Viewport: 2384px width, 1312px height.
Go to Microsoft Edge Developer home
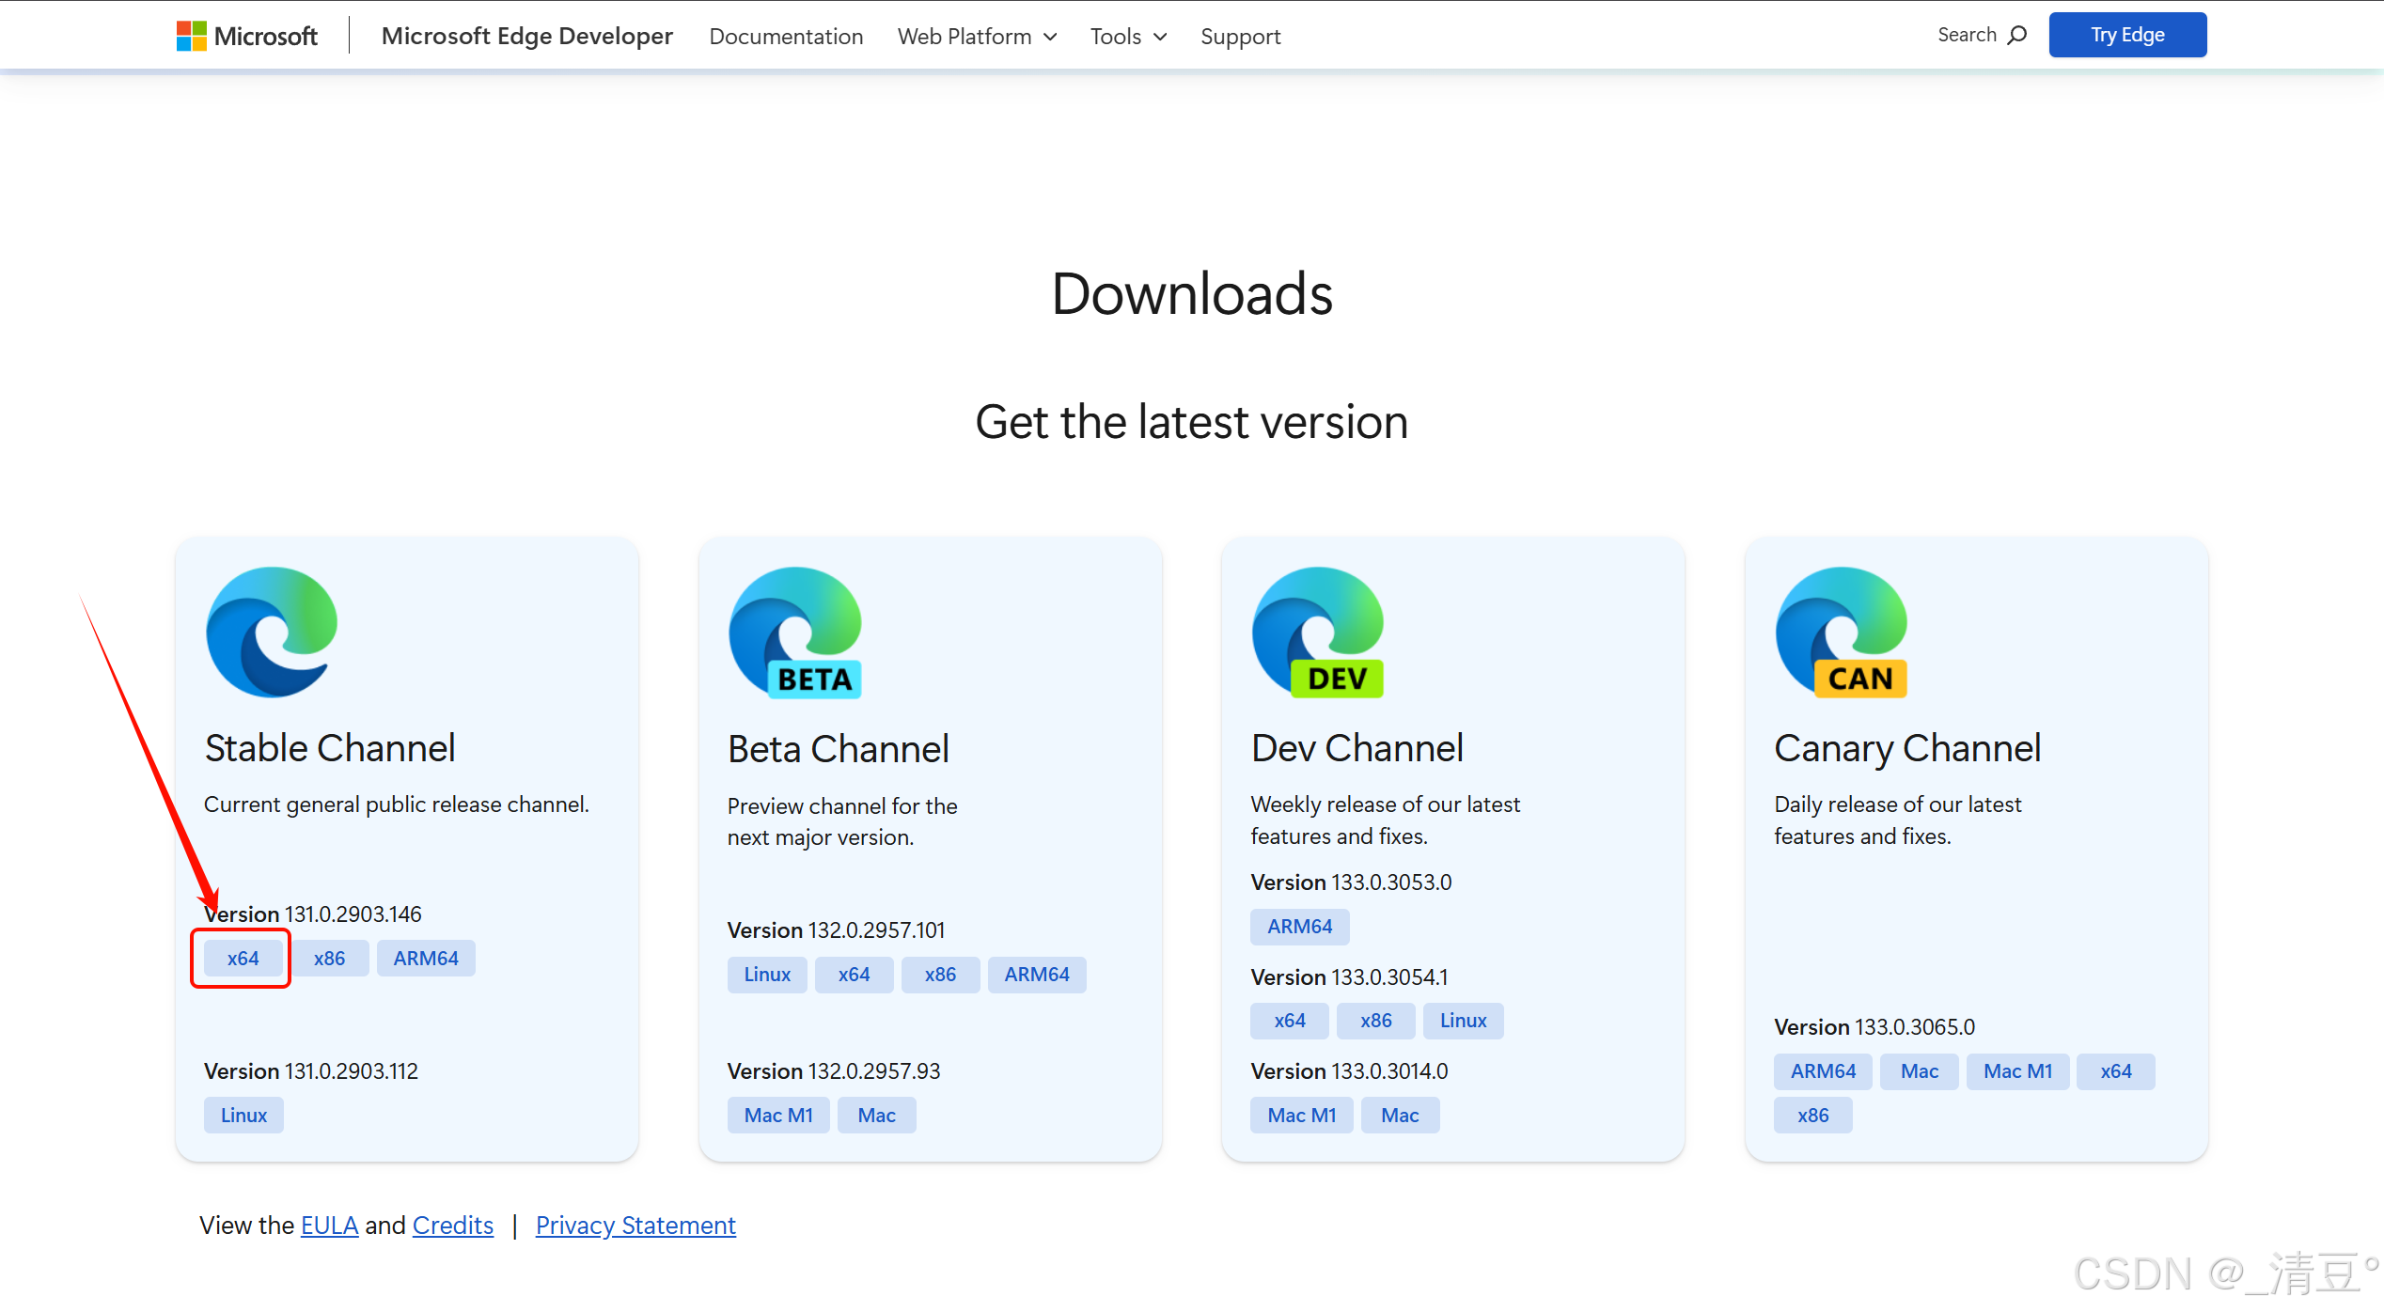tap(526, 36)
